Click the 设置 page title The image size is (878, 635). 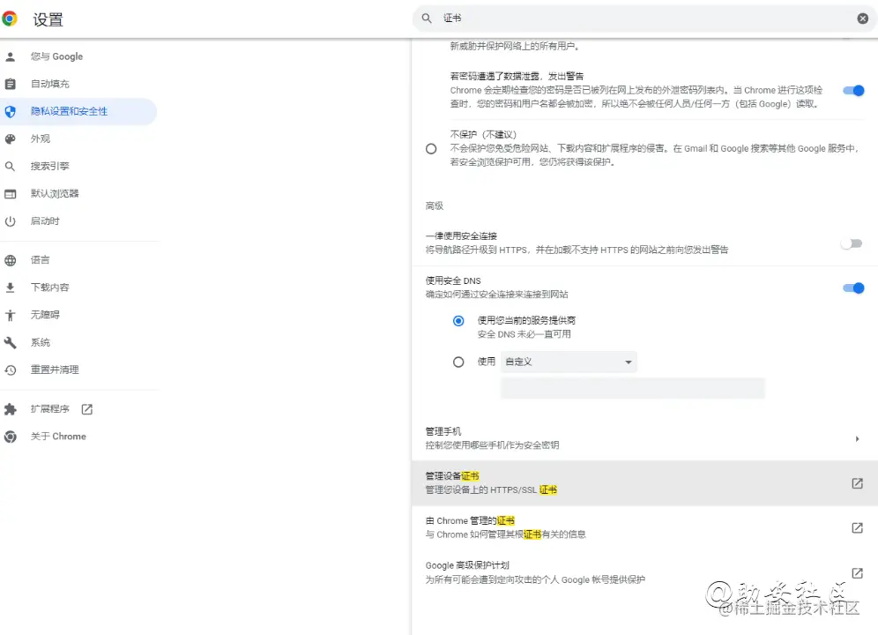(x=48, y=19)
